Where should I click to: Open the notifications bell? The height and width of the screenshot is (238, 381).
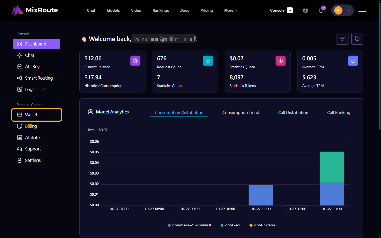click(321, 10)
